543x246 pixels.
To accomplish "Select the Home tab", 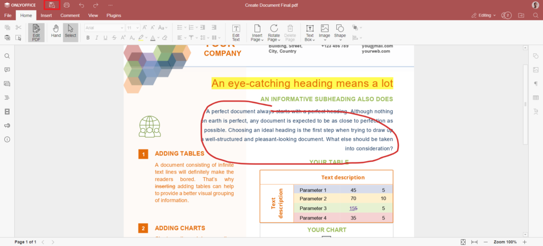I will [x=26, y=15].
